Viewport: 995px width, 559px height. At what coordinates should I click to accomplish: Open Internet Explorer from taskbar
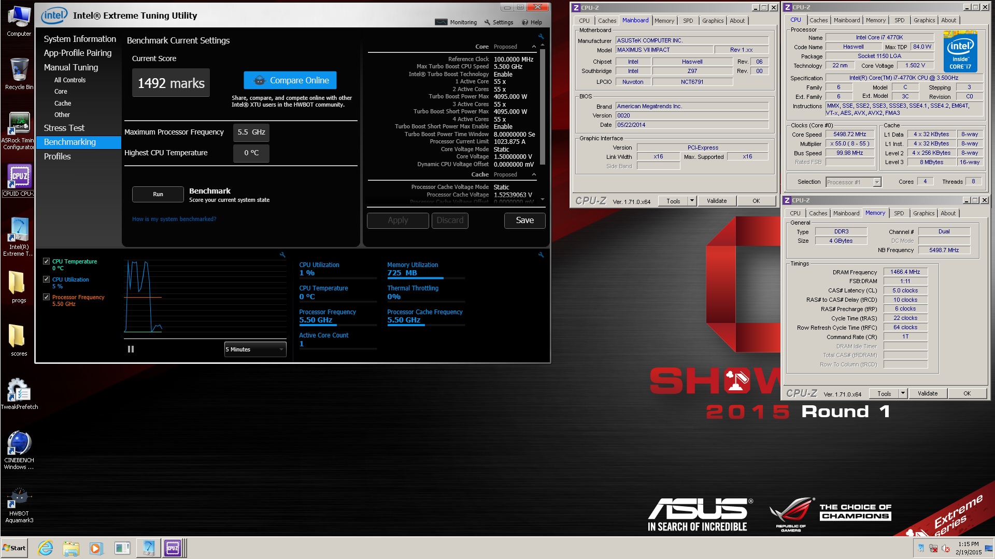click(46, 548)
